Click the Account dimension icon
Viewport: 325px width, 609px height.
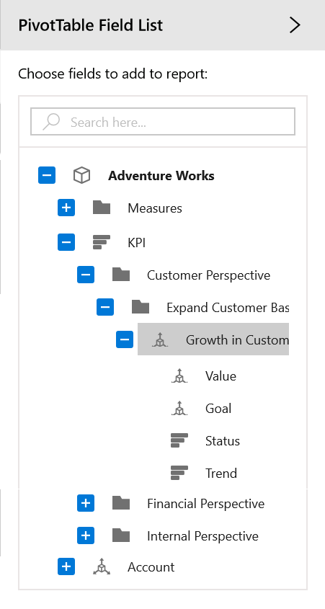click(x=102, y=566)
